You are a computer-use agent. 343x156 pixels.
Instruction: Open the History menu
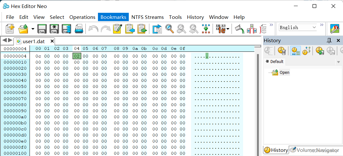[x=195, y=17]
